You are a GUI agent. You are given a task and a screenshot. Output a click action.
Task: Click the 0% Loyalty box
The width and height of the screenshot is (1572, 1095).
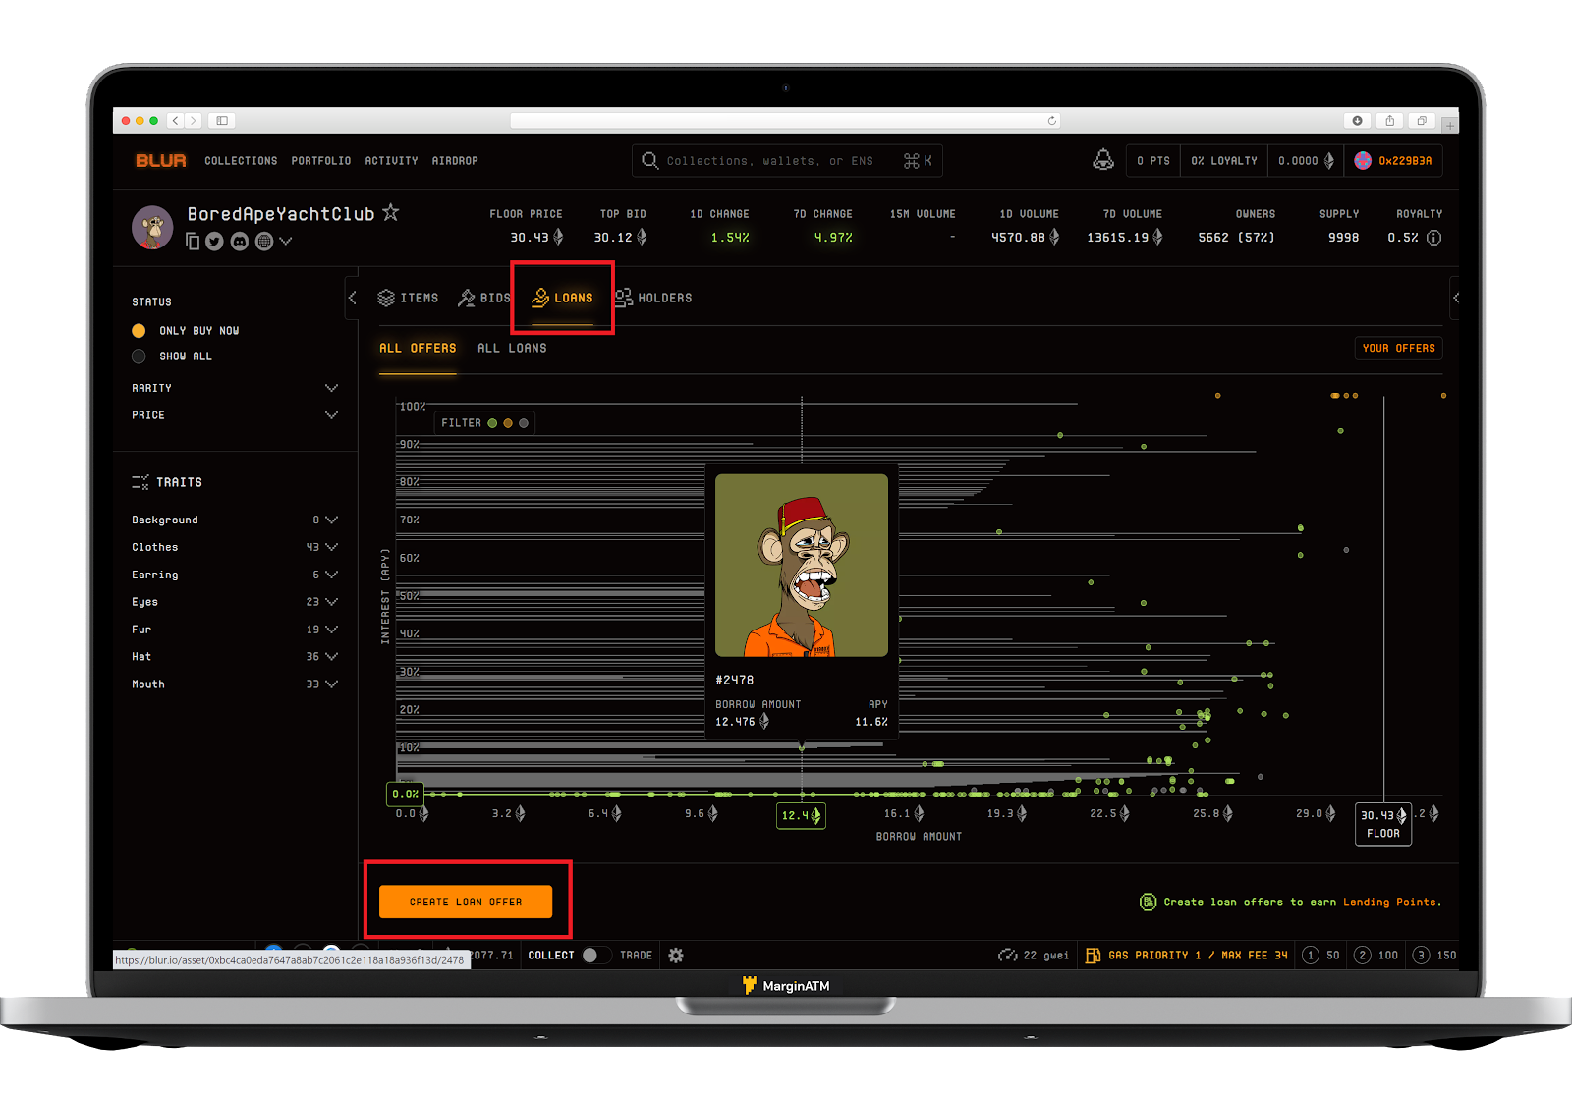coord(1224,161)
